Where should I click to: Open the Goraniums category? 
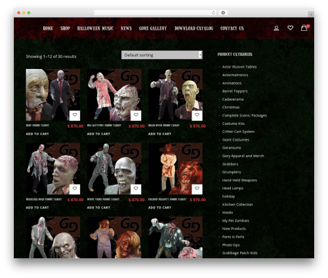(x=232, y=148)
